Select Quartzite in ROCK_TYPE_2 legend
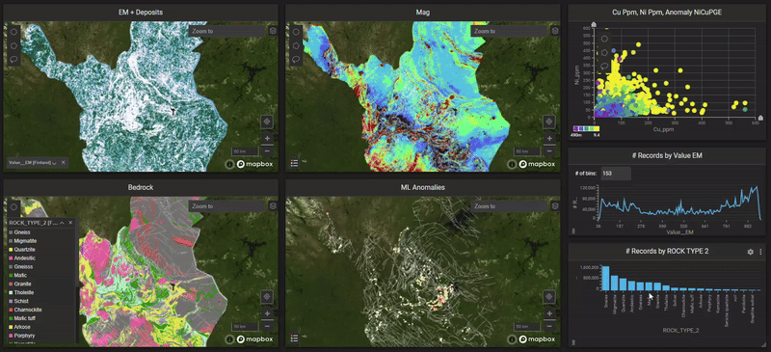The width and height of the screenshot is (771, 352). [x=23, y=250]
